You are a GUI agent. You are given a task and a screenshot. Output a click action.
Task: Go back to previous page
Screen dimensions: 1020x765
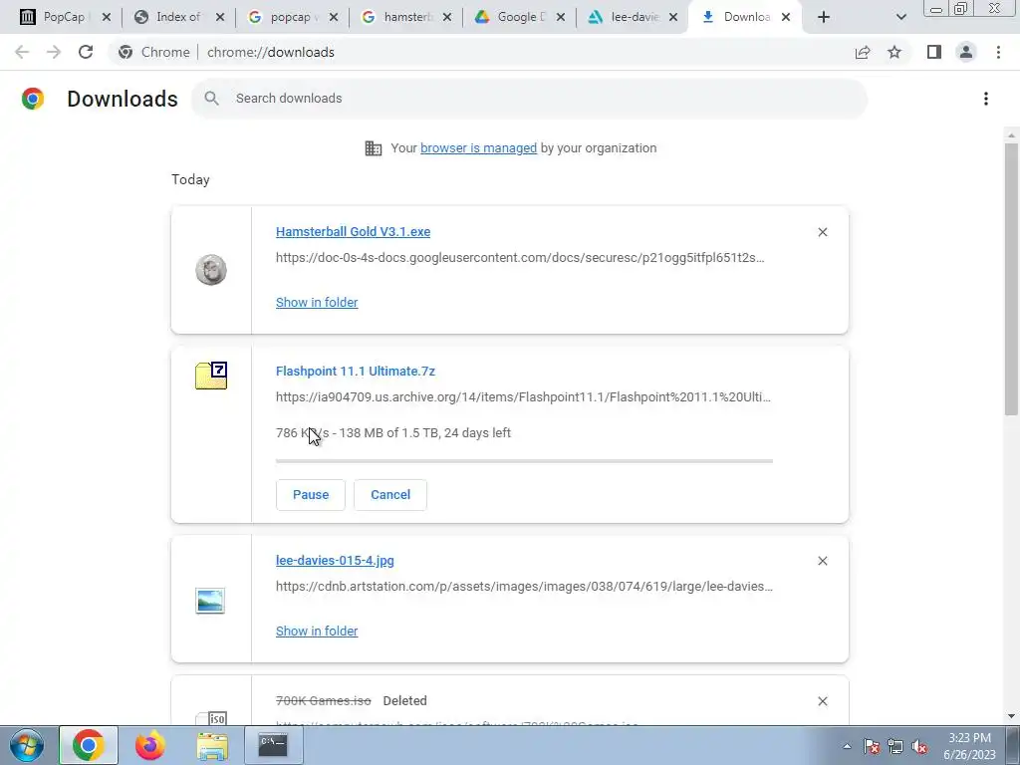coord(22,52)
